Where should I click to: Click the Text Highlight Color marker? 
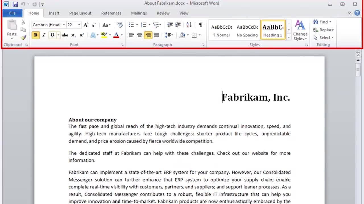(104, 35)
